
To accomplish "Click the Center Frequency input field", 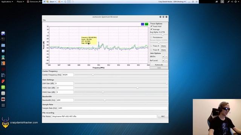I will 68,75.
